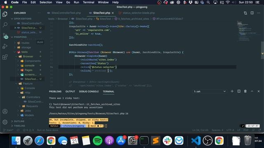Open OBS from the Dock

[x=207, y=141]
